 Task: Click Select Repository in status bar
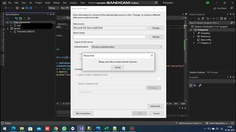click(216, 123)
